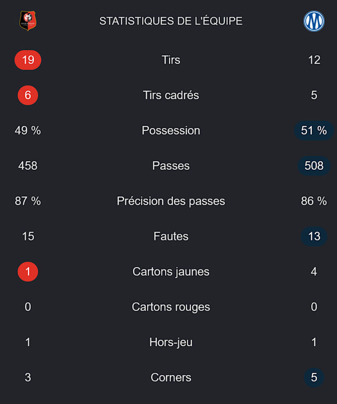Click the dark blue 13 fouls badge
Screen dimensions: 337x404
pyautogui.click(x=314, y=236)
